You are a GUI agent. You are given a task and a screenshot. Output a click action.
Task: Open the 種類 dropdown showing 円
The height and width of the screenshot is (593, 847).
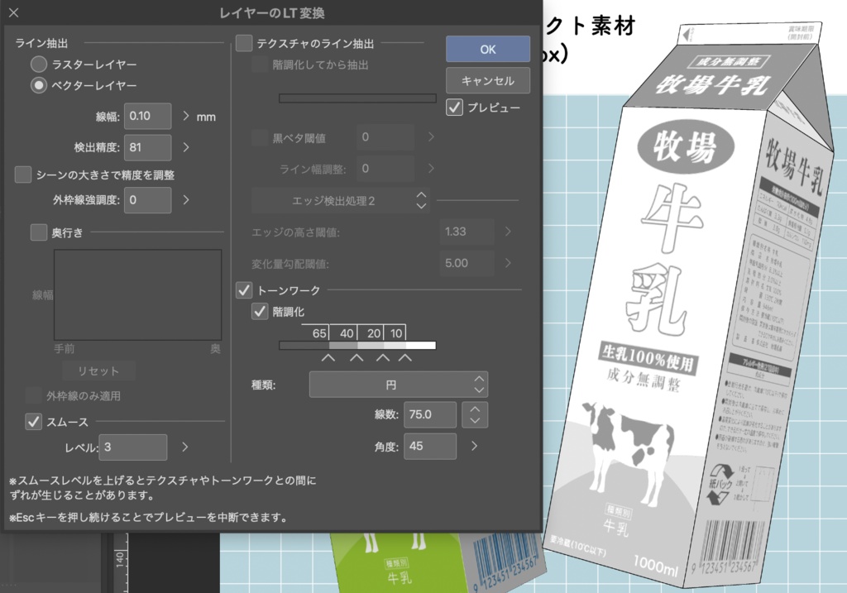click(x=398, y=384)
